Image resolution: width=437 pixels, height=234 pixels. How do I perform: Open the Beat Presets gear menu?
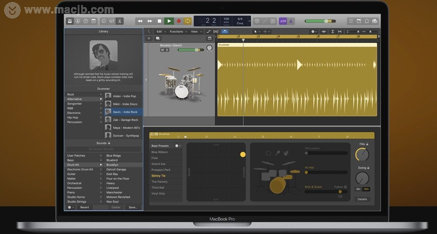[x=178, y=146]
